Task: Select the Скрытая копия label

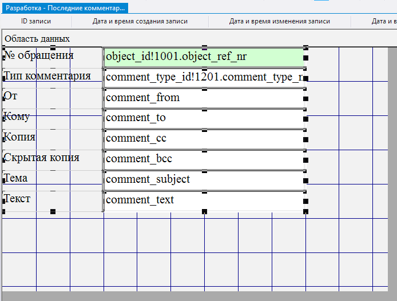Action: tap(41, 158)
